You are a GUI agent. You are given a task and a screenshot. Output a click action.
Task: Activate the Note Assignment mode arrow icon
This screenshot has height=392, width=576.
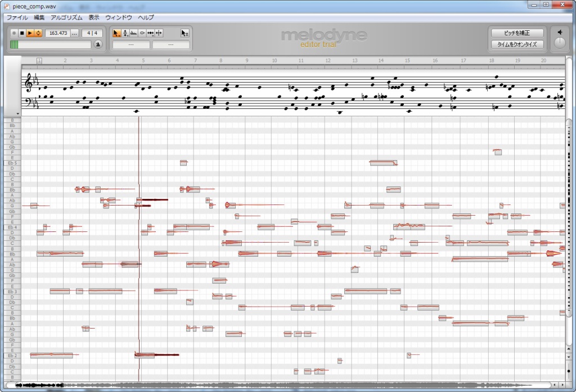(184, 33)
